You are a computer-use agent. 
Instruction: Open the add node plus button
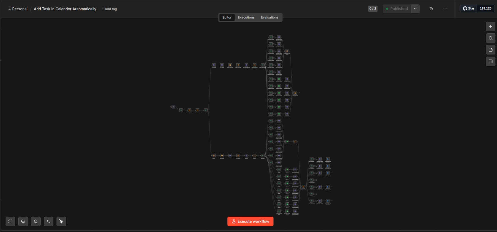[491, 26]
